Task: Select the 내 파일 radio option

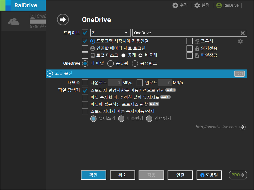Action: (85, 64)
